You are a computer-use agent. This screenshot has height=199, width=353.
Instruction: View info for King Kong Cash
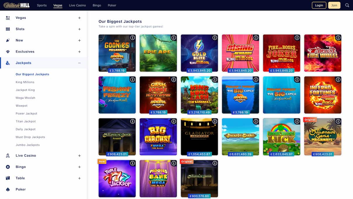point(215,80)
